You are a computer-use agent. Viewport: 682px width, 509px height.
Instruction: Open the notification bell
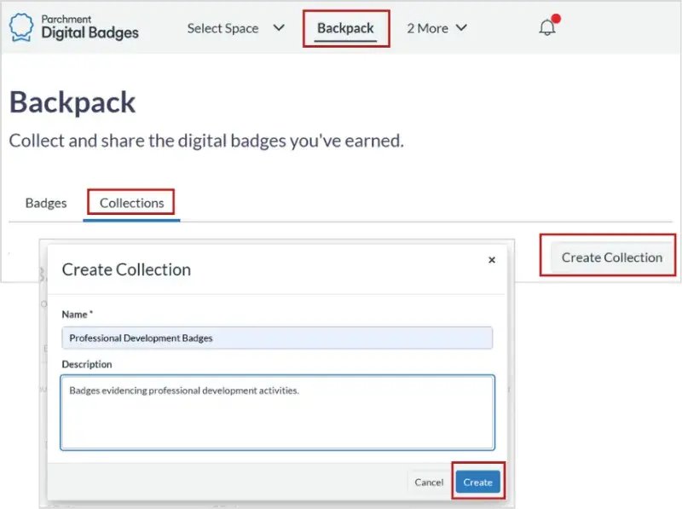(546, 29)
